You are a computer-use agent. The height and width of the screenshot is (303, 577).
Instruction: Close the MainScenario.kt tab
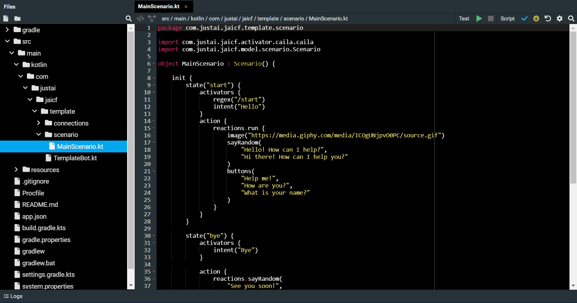pyautogui.click(x=186, y=6)
